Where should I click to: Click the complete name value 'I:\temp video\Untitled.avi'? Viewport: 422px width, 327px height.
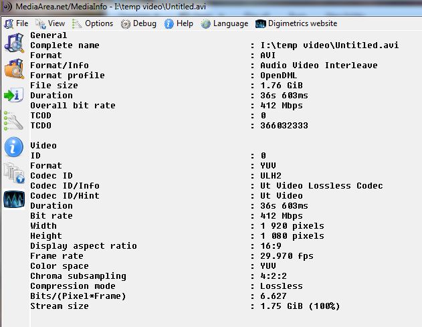click(x=330, y=45)
